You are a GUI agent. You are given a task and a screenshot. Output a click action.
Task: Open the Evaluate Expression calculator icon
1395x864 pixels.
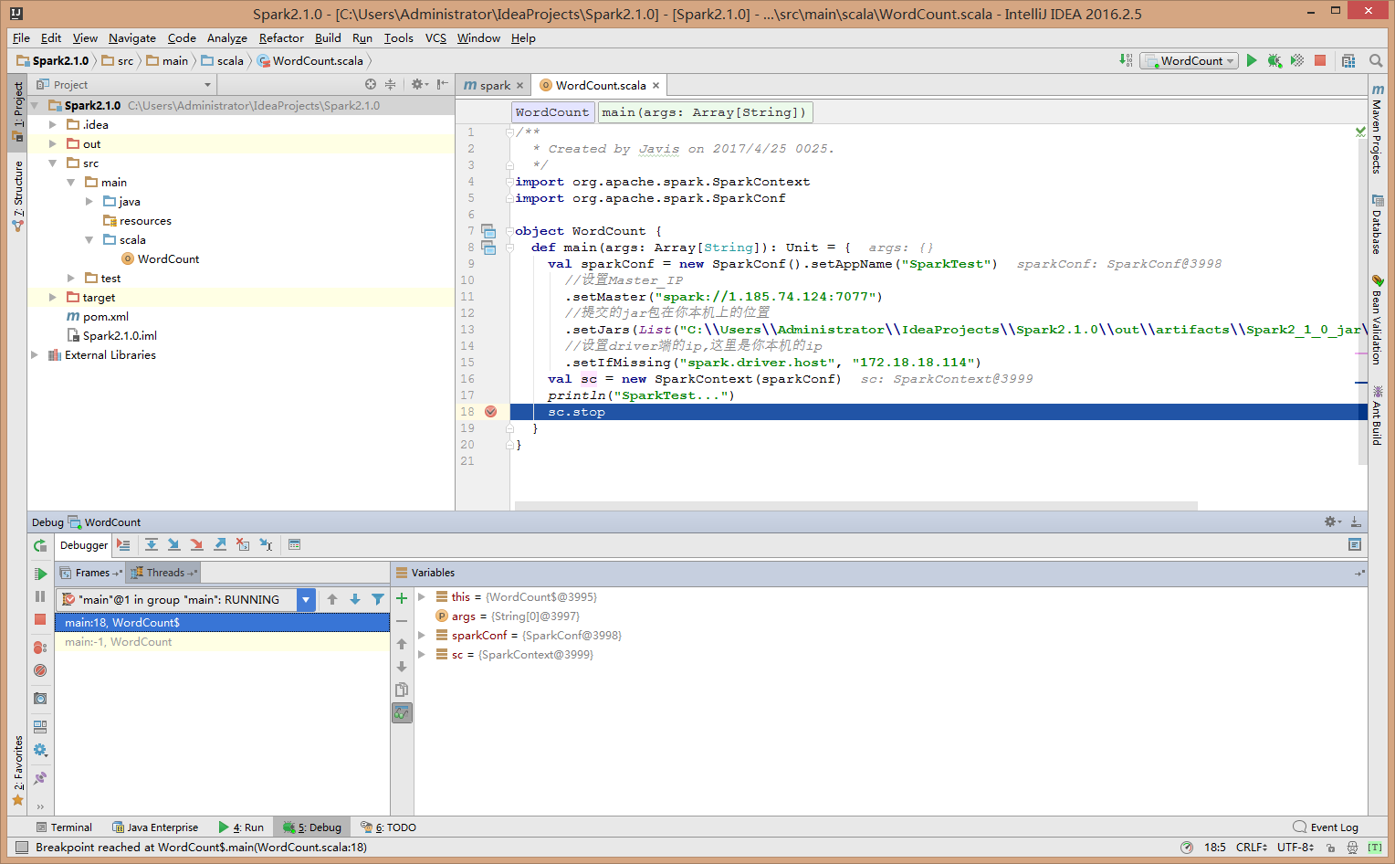[x=294, y=544]
